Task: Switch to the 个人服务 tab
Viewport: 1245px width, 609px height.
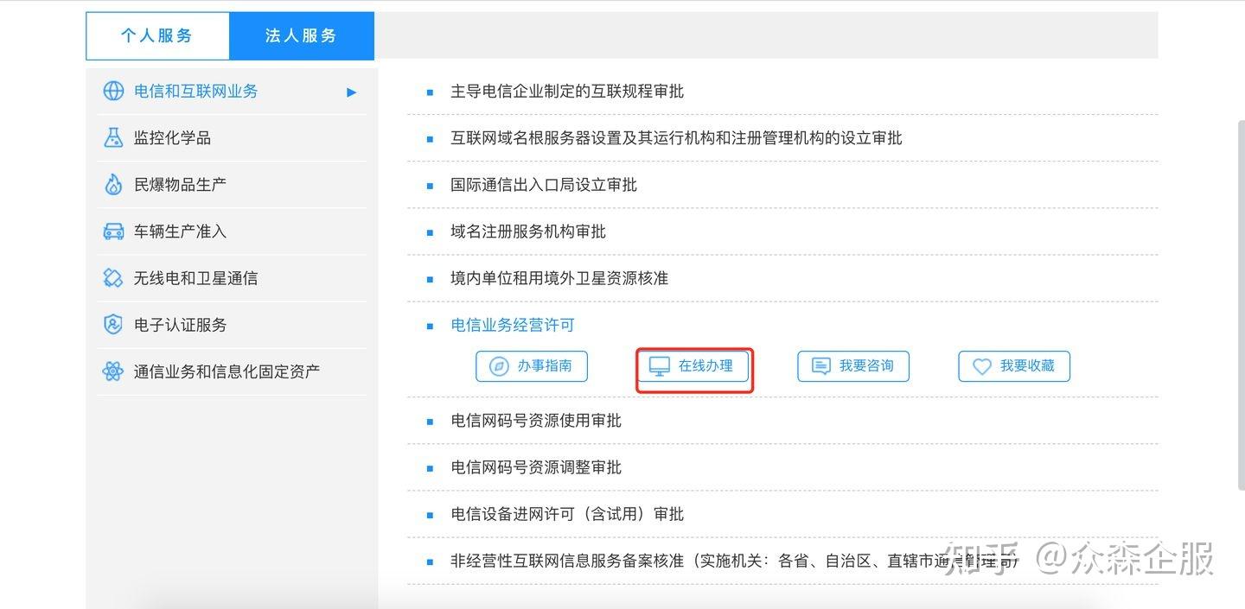Action: click(156, 35)
